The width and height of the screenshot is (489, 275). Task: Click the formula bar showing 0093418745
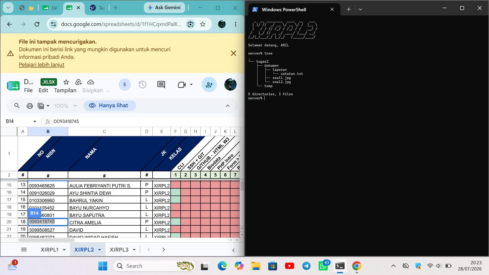(146, 121)
